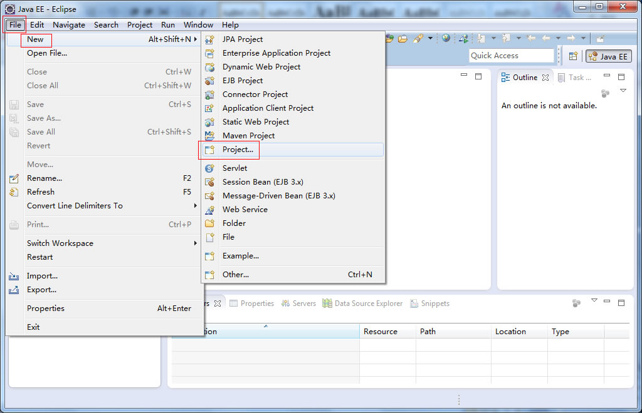Minimize the Outline panel

(607, 76)
